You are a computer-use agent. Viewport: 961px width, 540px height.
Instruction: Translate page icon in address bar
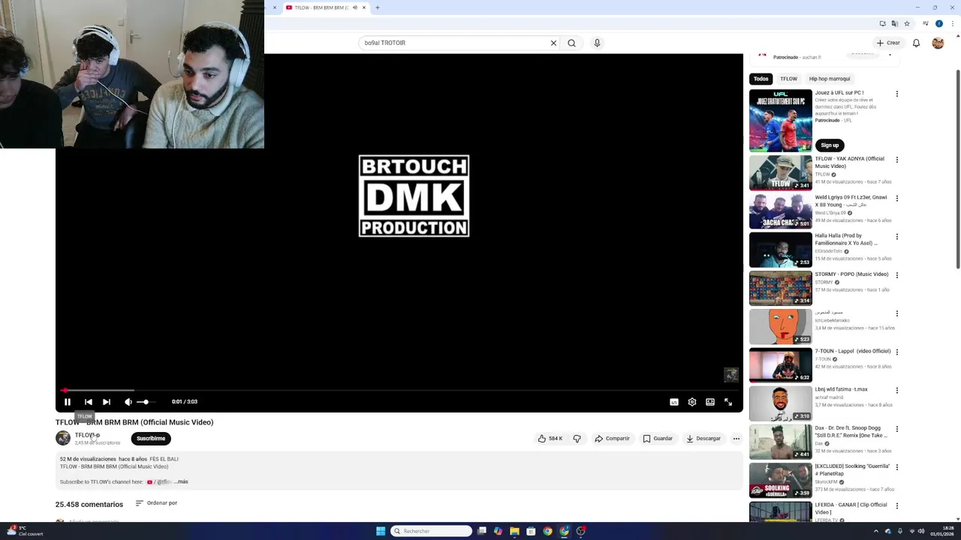point(895,23)
